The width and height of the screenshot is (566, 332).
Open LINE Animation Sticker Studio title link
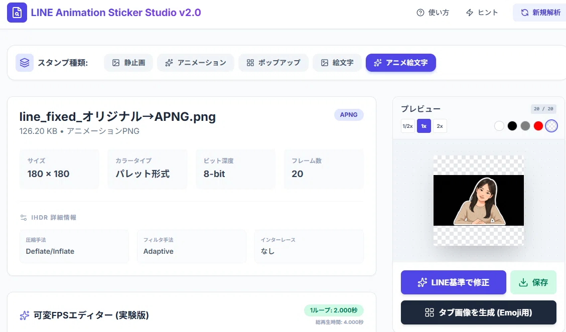coord(116,13)
